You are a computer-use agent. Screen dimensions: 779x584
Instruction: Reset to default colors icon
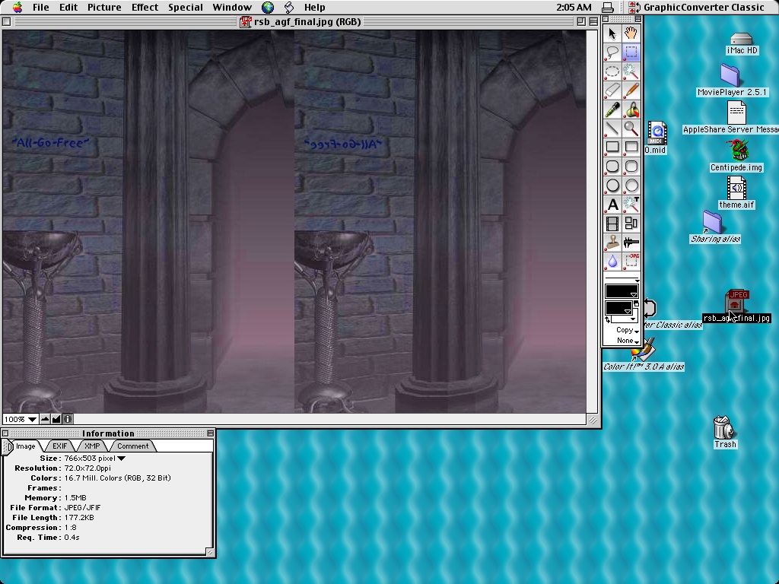click(637, 304)
